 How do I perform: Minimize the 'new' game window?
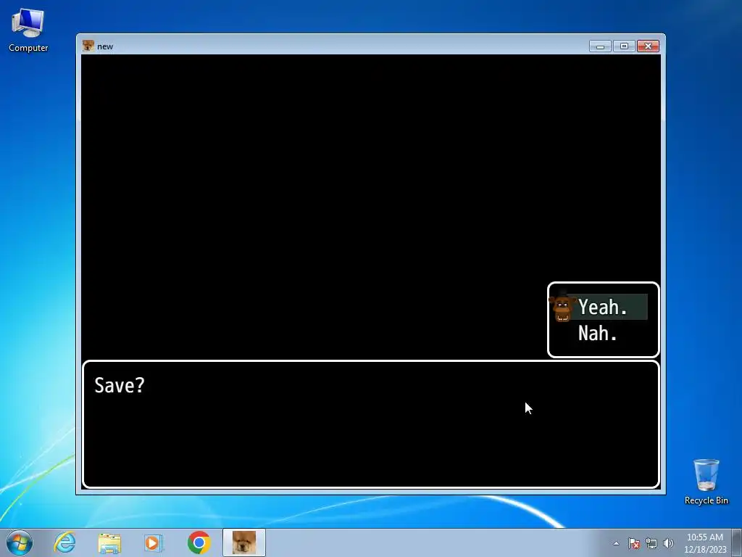pos(600,46)
